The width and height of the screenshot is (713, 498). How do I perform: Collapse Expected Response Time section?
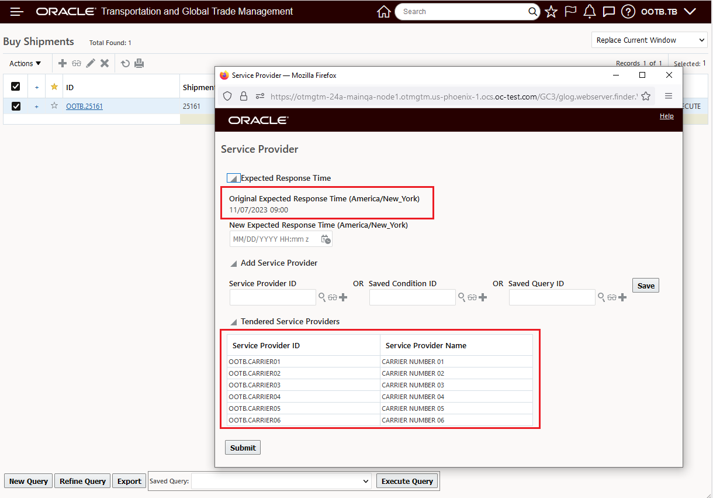(x=233, y=178)
